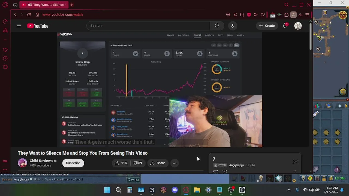Open a new browser tab

(72, 5)
